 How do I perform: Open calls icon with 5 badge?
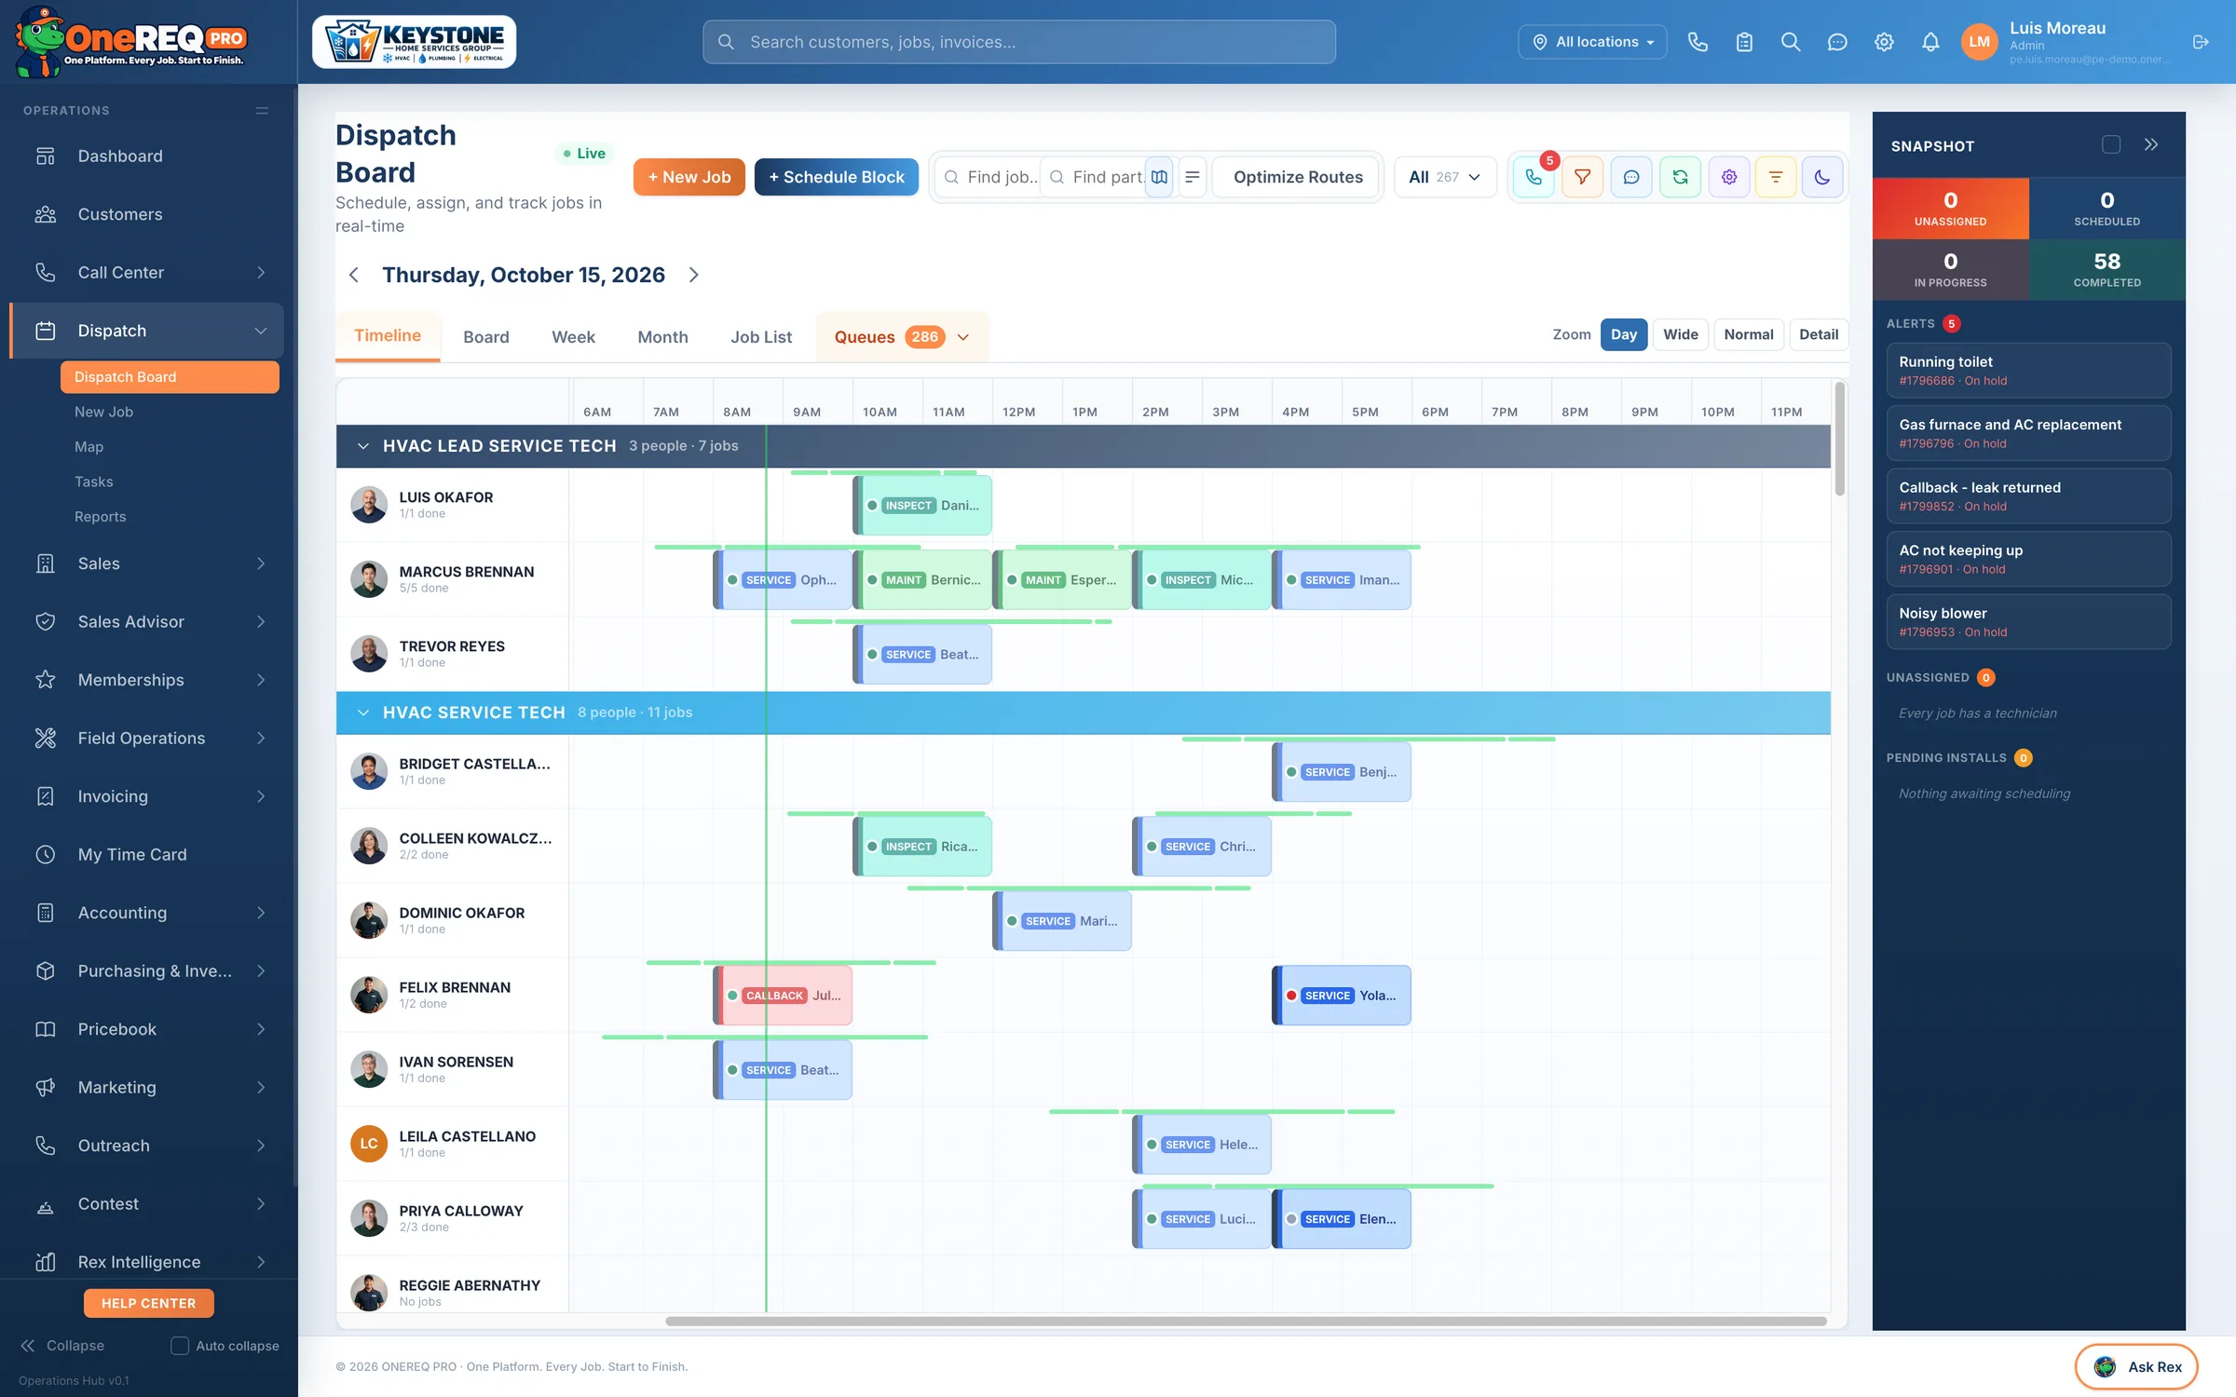click(1534, 177)
